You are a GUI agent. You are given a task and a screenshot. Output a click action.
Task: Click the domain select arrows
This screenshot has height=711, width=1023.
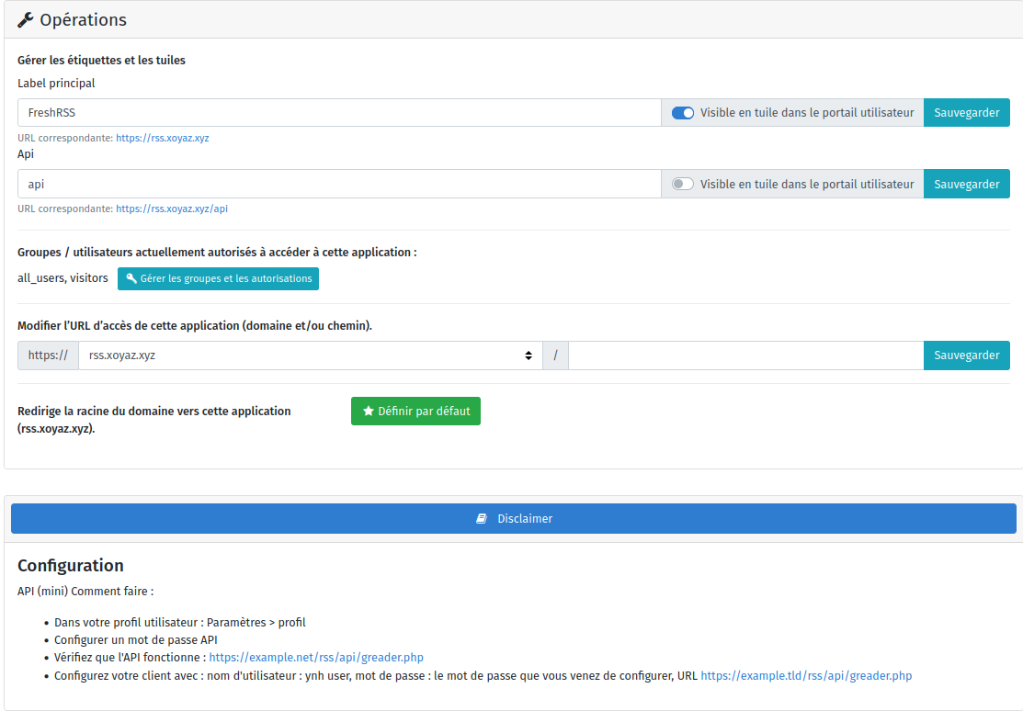(529, 355)
